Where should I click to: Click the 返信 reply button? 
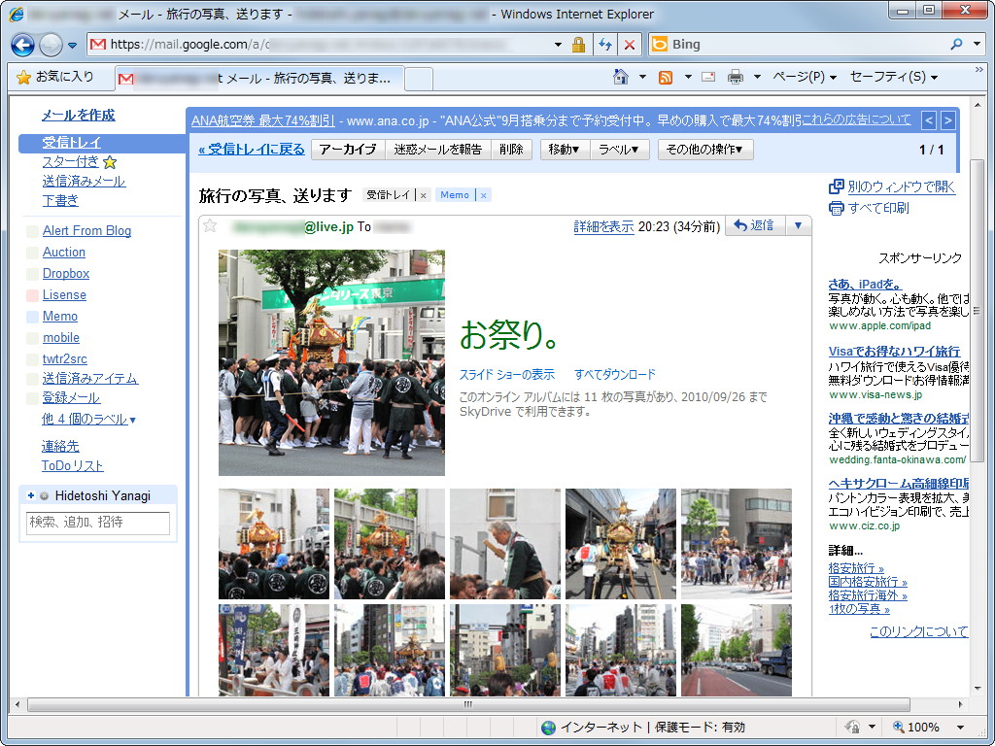(x=755, y=225)
